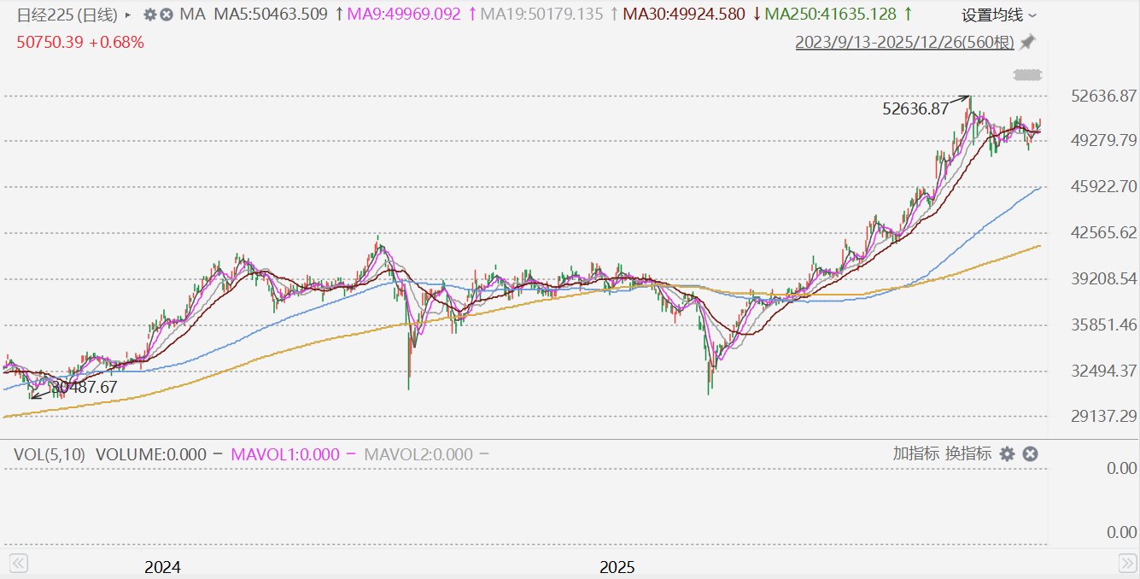Click 换指标 to switch indicator
The image size is (1140, 579).
click(968, 453)
